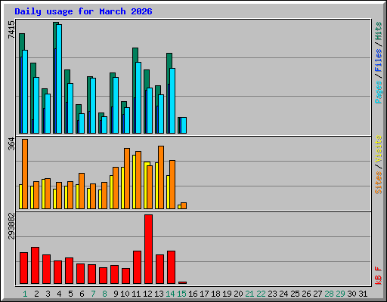Select the 'KB F' legend label

coord(378,276)
